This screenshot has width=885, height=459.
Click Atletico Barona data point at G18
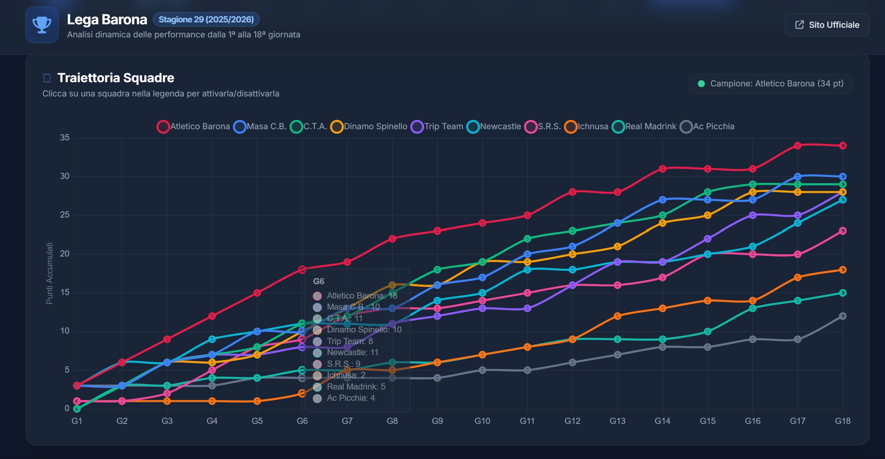point(843,145)
